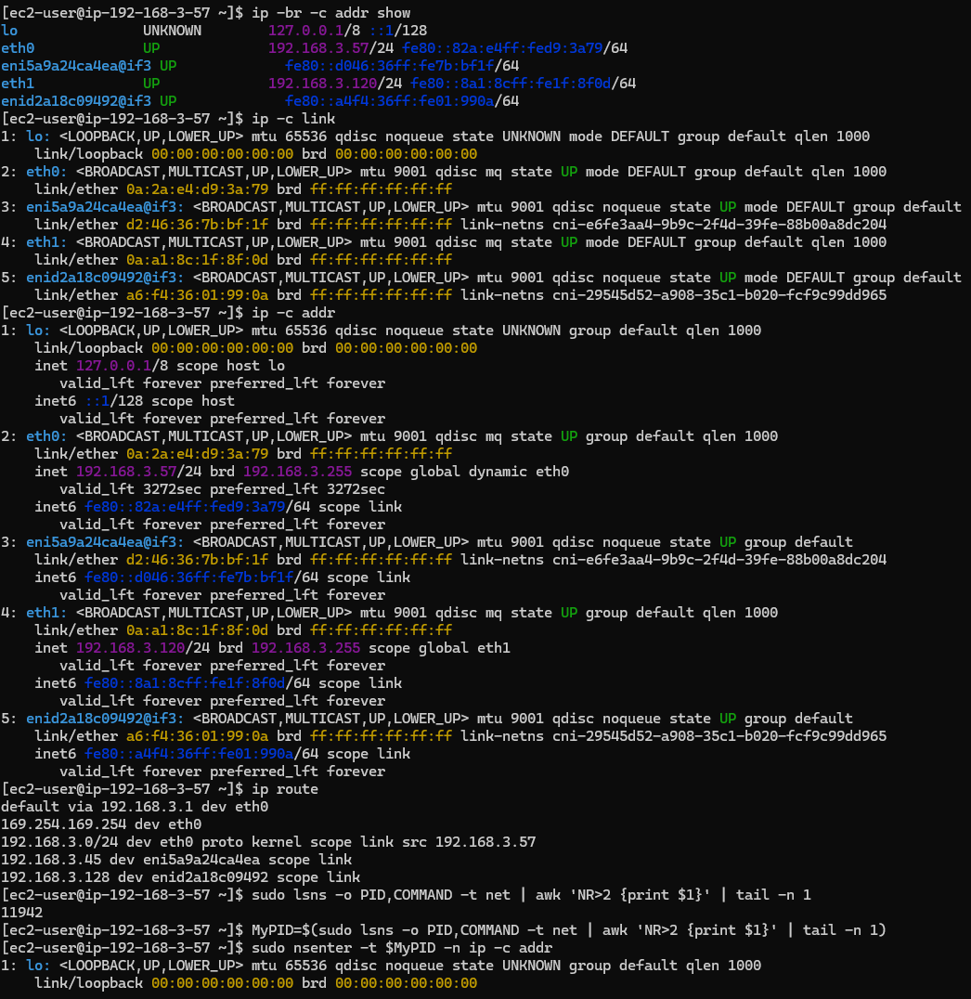The width and height of the screenshot is (971, 999).
Task: Click '192.168.3.0/24' in the route output
Action: pos(60,842)
